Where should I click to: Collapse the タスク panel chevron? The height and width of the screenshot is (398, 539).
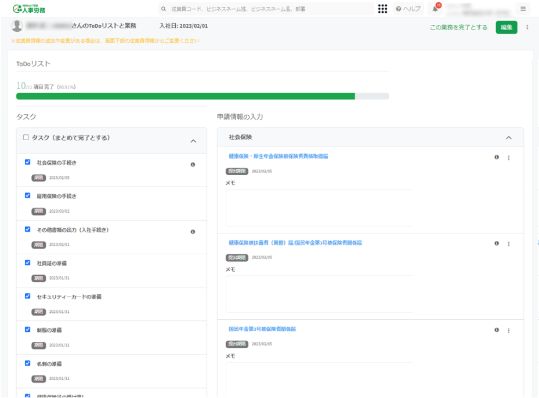pyautogui.click(x=193, y=141)
